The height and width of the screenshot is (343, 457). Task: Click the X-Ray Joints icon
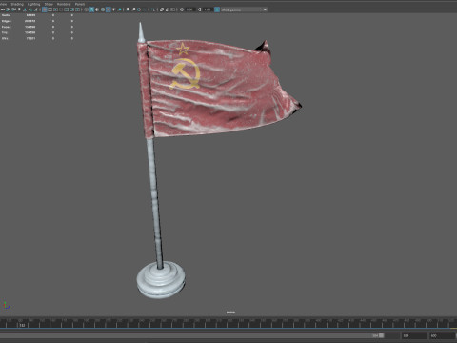(172, 10)
